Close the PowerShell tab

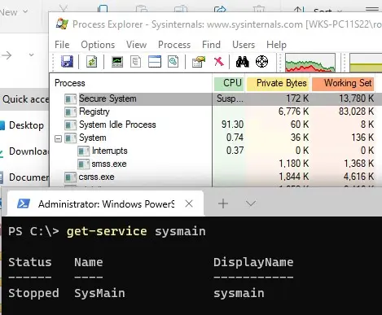click(x=189, y=203)
